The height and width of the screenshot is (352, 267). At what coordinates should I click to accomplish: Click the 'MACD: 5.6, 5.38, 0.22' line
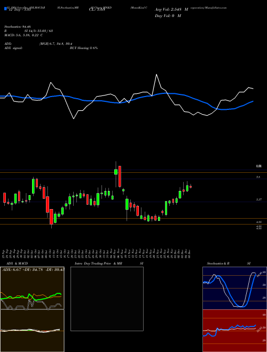[23, 35]
